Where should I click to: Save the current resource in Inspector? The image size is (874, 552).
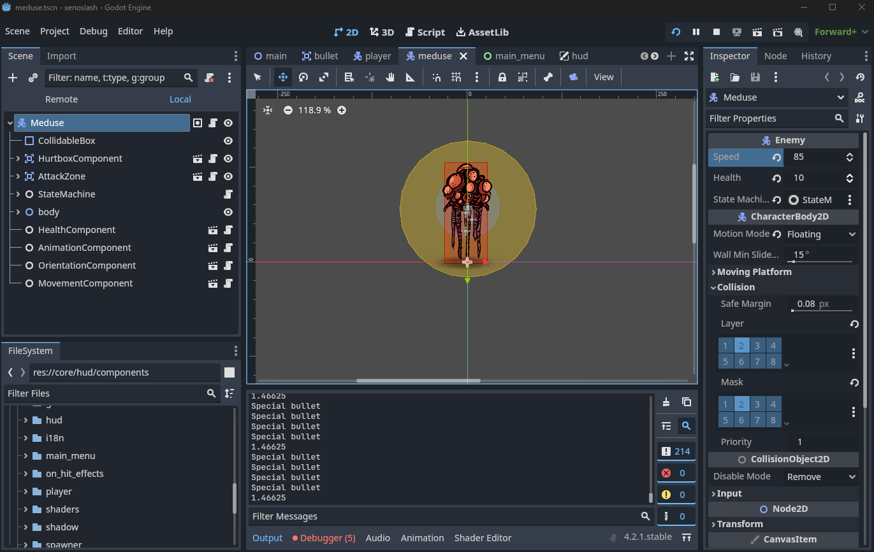755,77
